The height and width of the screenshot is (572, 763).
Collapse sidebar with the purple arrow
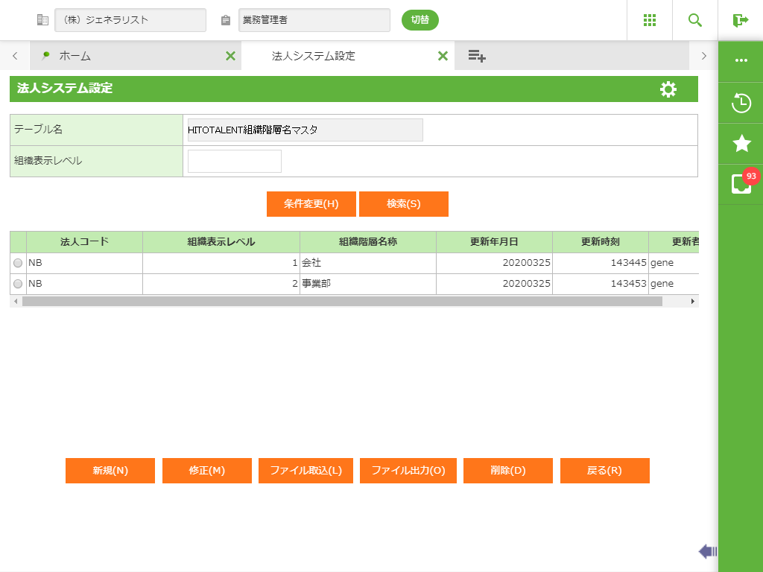tap(707, 551)
